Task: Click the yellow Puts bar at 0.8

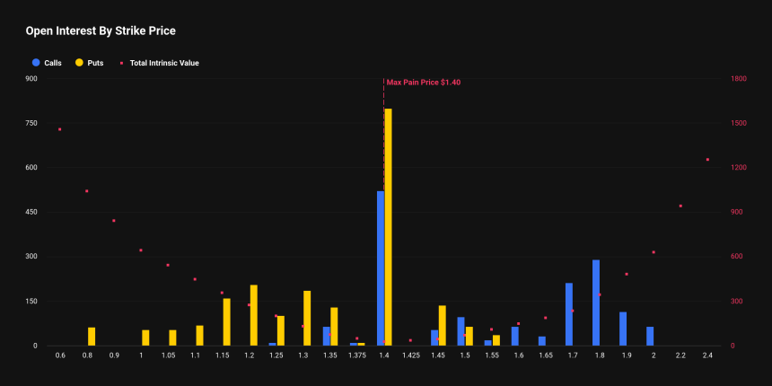Action: point(92,337)
